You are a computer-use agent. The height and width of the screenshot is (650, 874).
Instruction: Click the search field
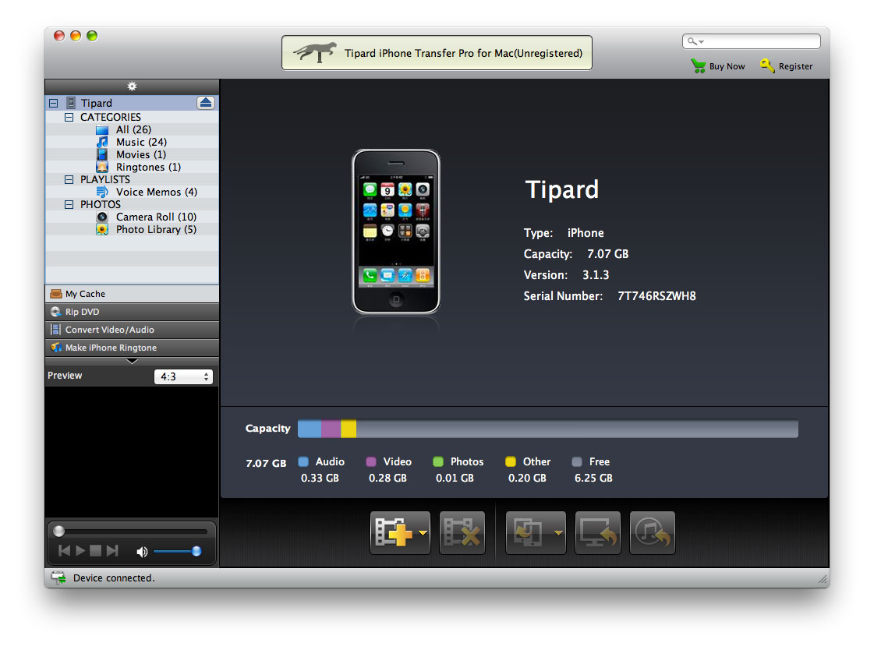752,41
